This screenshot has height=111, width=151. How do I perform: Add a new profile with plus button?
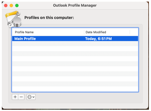click(x=15, y=97)
